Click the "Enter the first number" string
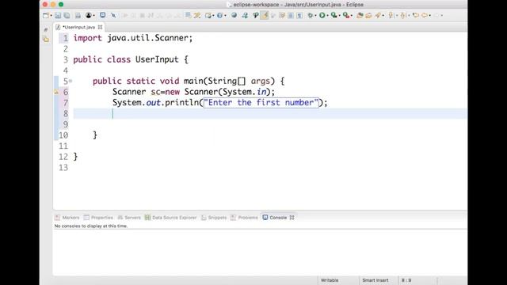Screen dimensions: 507x285 pyautogui.click(x=261, y=103)
